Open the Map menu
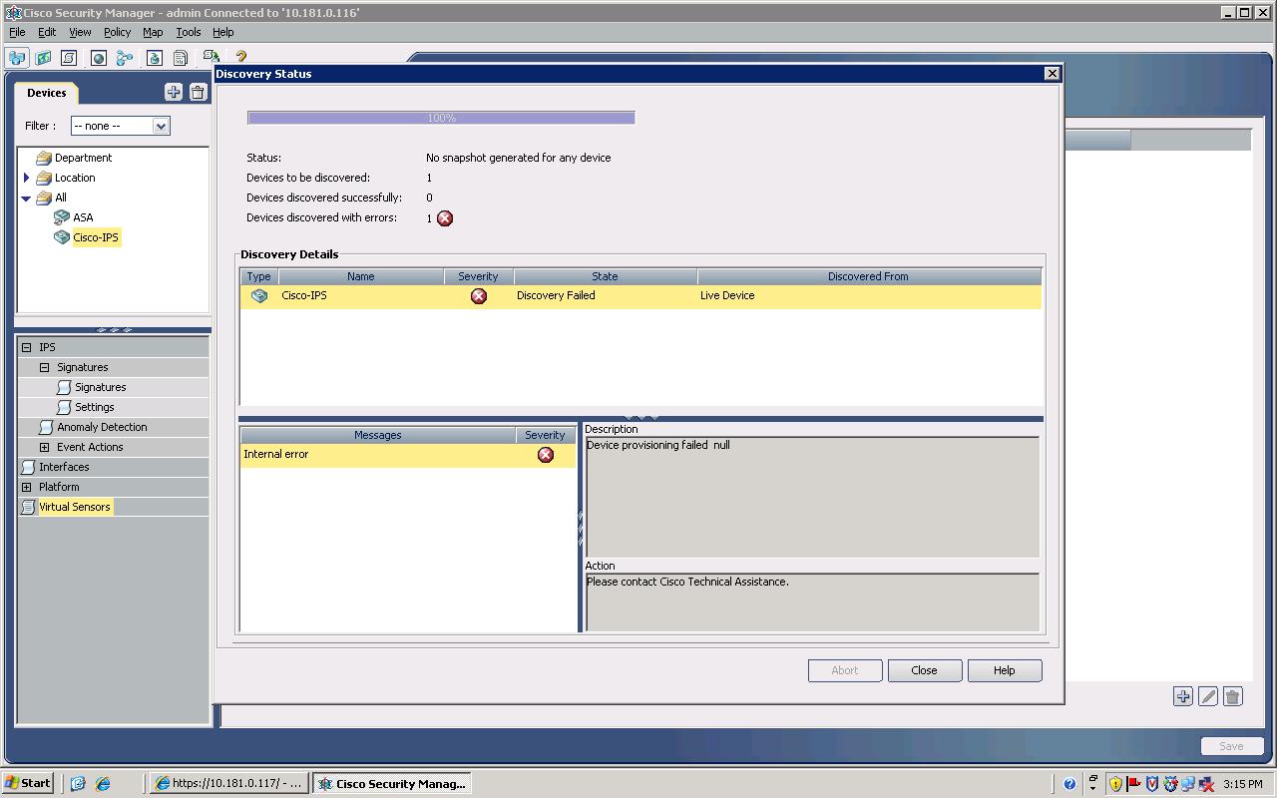 coord(153,32)
